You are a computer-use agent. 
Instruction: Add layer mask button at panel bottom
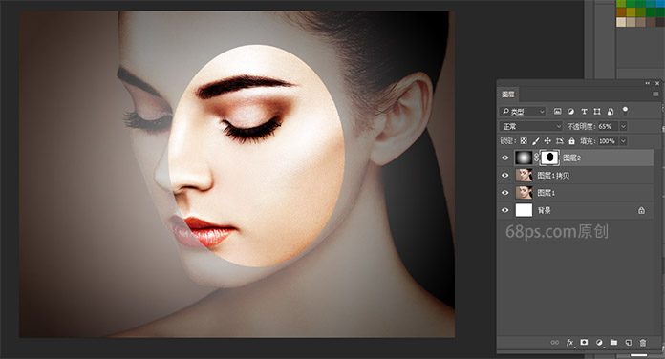coord(585,342)
